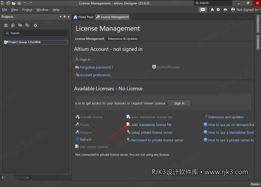Open Projects panel gear settings
This screenshot has width=261, height=187.
[35, 25]
